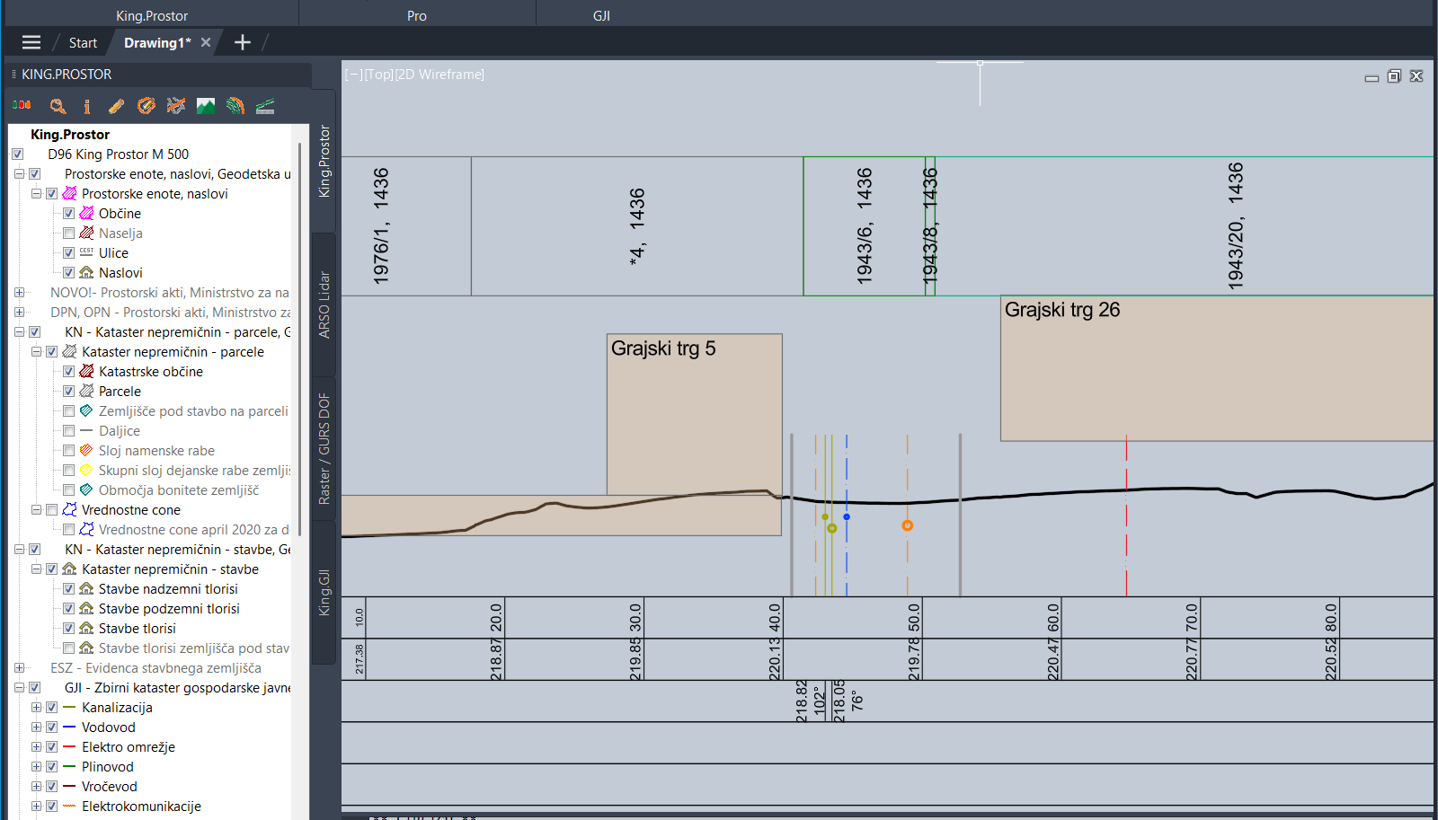This screenshot has height=820, width=1438.
Task: Click the profile section icon in toolbar
Action: [x=265, y=106]
